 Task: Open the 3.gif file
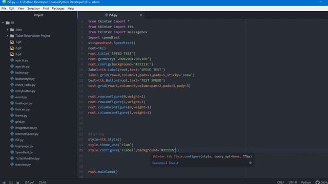pyautogui.click(x=18, y=54)
